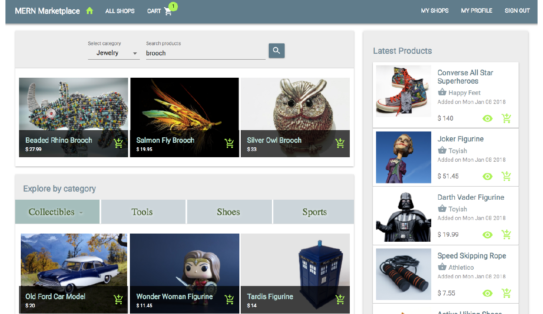The width and height of the screenshot is (543, 314).
Task: Add the Beaded Rhino Brooch to cart
Action: pos(118,143)
